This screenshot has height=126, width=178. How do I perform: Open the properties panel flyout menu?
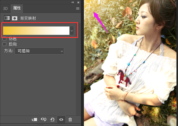click(x=78, y=9)
